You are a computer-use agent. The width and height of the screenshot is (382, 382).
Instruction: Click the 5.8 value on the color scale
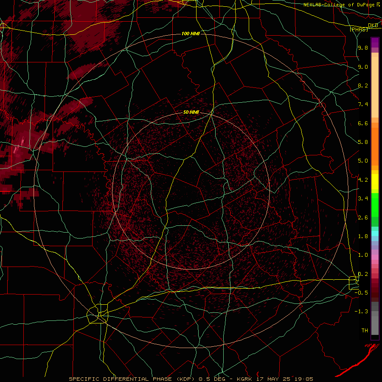363,142
